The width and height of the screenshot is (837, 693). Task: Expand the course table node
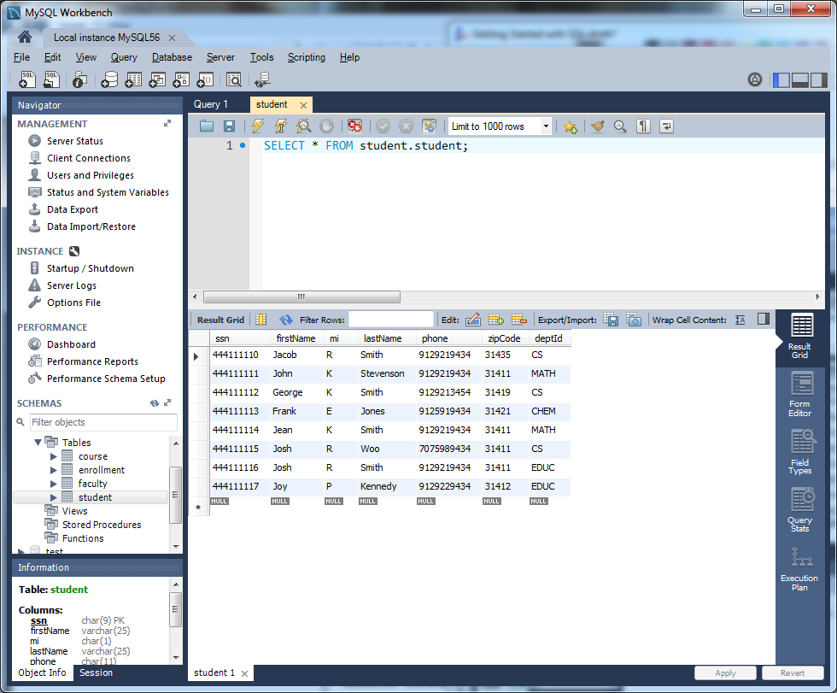coord(53,456)
